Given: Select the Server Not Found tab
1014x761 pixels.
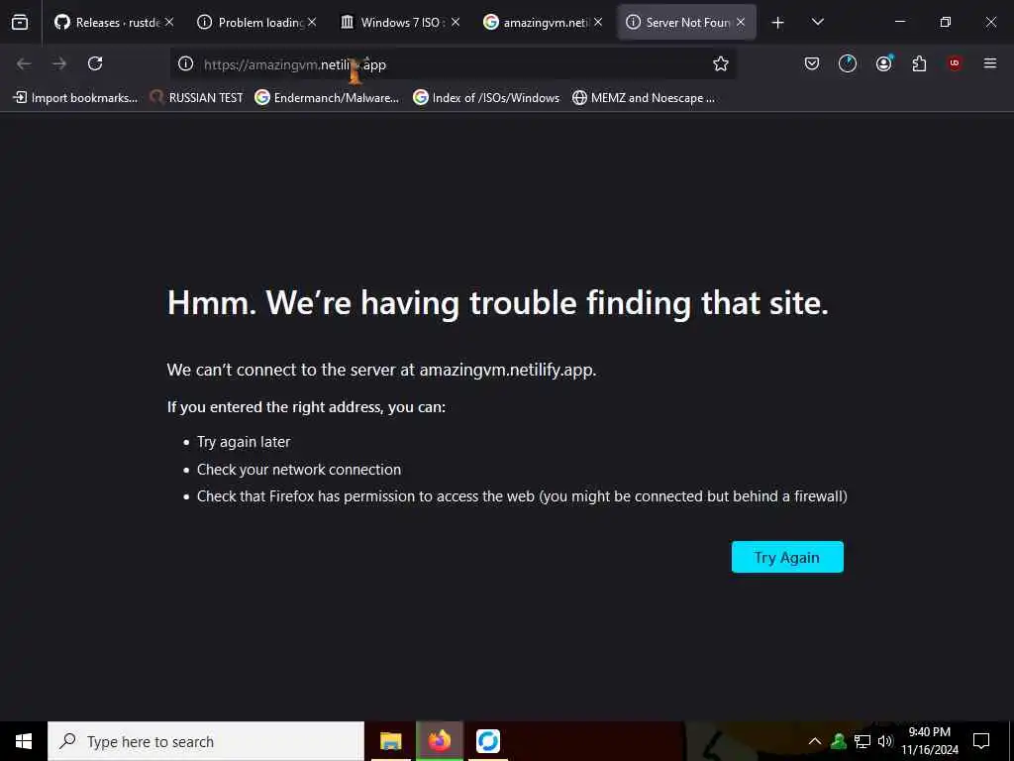Looking at the screenshot, I should point(687,22).
